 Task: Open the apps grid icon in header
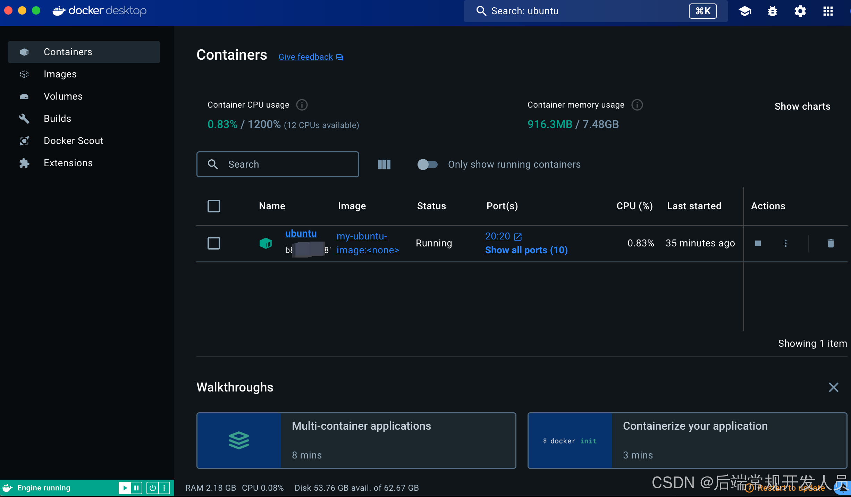(828, 11)
